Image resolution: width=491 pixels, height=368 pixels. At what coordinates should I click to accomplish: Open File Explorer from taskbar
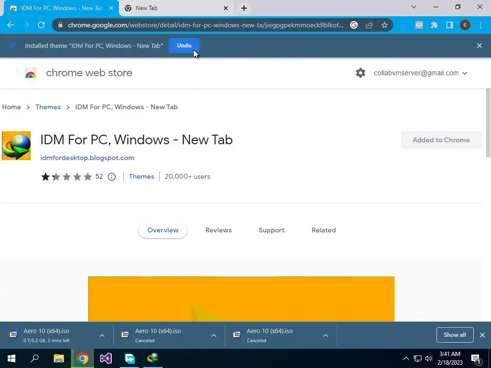58,358
